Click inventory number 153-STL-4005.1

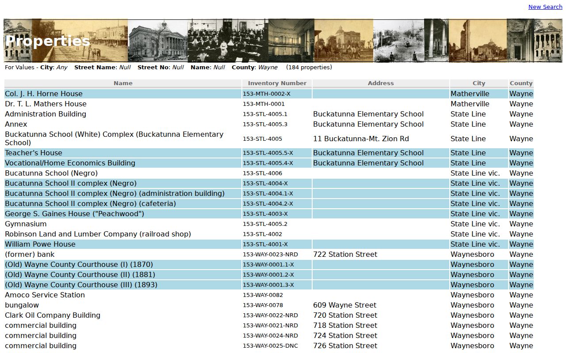[265, 114]
